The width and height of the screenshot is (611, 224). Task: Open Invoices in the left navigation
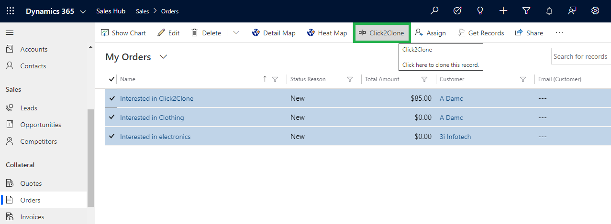pos(32,217)
